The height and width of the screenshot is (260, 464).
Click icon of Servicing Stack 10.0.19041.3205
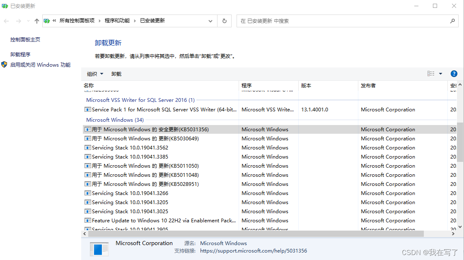[87, 202]
